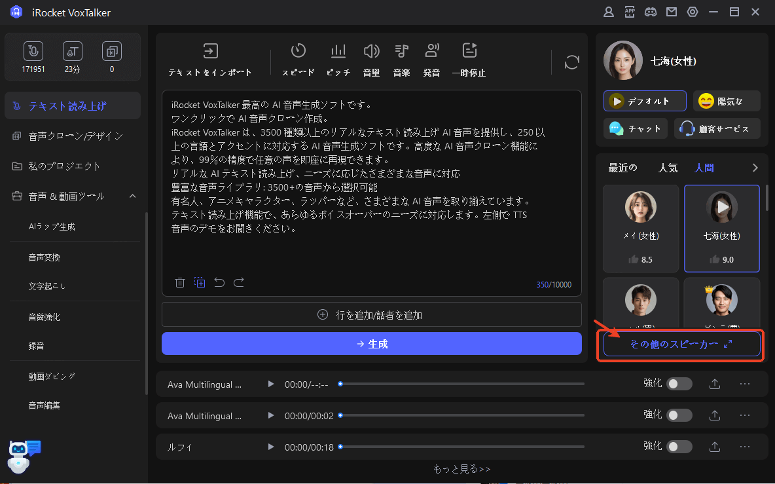Select the メイ(女性) voice card
The image size is (775, 484).
click(x=641, y=229)
